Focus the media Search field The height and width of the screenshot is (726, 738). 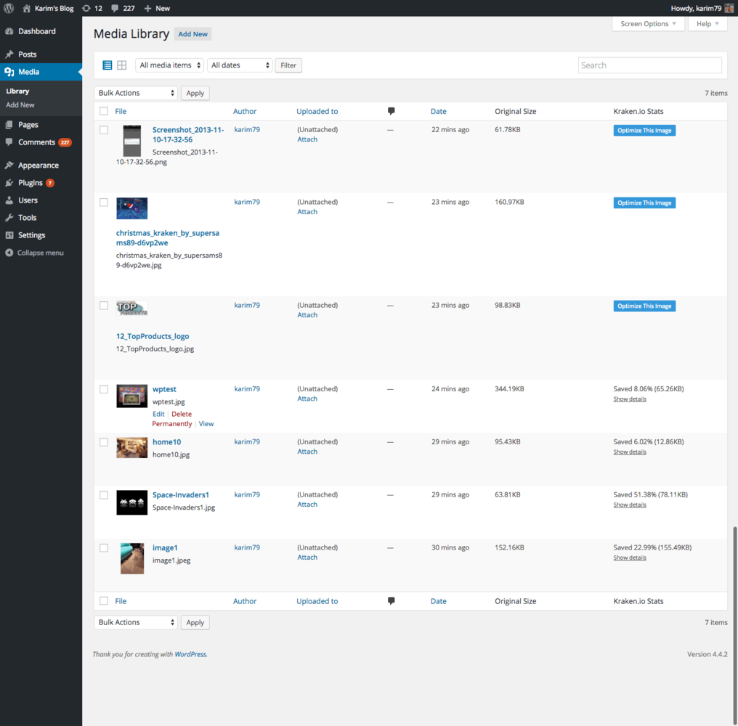(x=649, y=65)
